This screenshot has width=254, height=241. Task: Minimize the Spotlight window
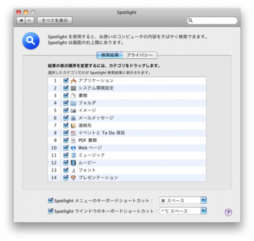(x=26, y=12)
